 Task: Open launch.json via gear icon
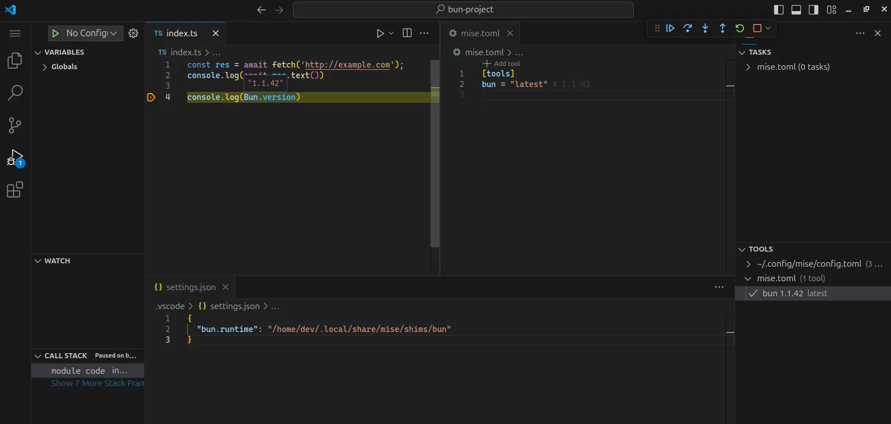(133, 33)
